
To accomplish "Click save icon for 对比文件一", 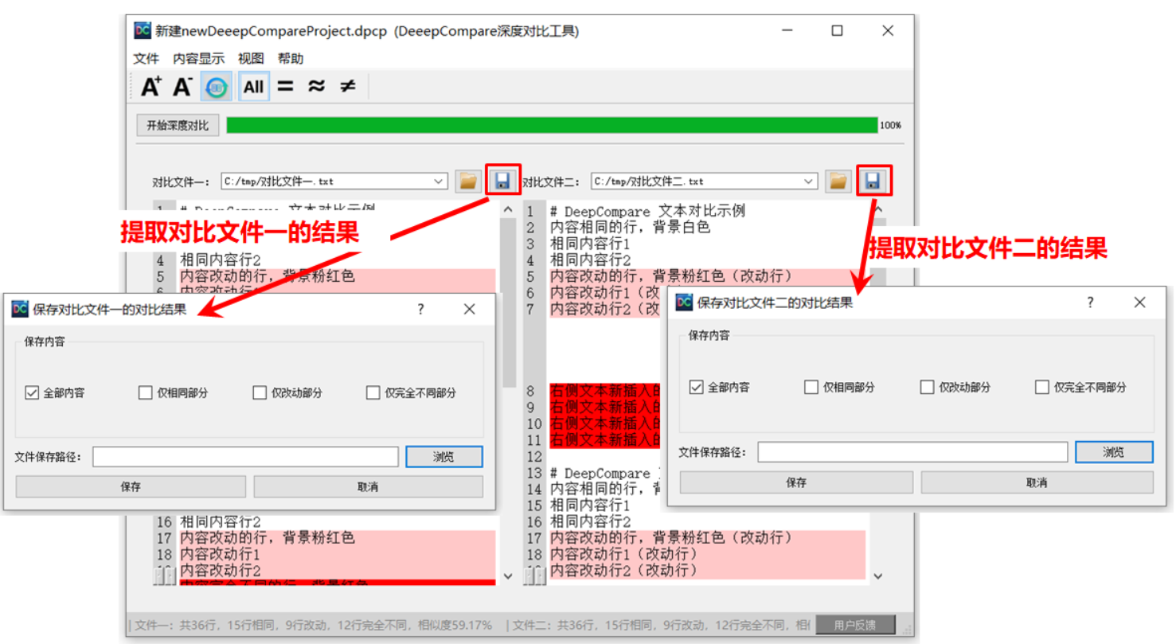I will pos(502,181).
